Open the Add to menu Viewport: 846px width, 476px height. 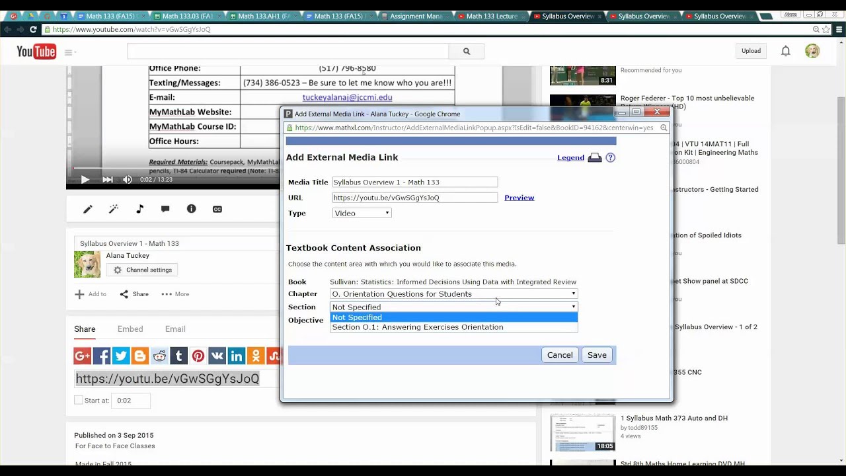(91, 294)
